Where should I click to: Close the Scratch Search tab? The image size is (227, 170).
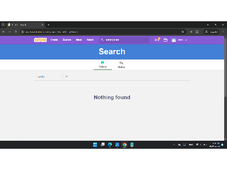pyautogui.click(x=42, y=25)
